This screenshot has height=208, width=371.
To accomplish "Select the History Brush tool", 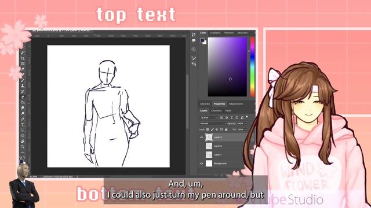I will pyautogui.click(x=23, y=91).
